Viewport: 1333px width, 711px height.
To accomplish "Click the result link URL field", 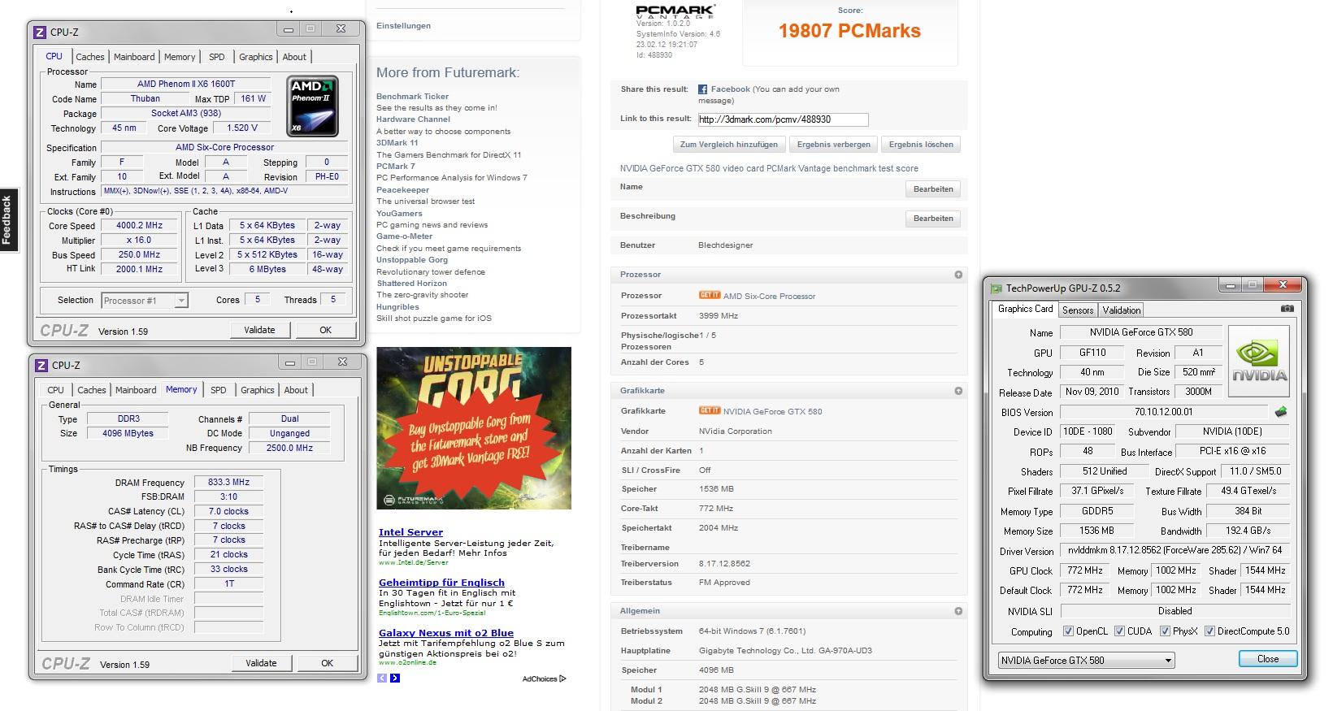I will [783, 119].
